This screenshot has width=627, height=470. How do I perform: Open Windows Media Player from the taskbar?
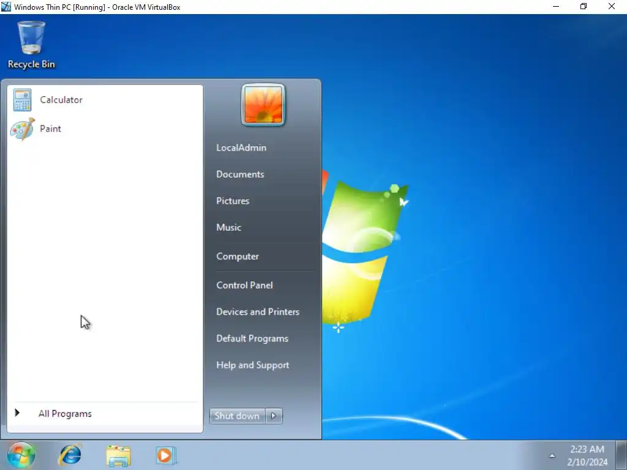coord(165,455)
